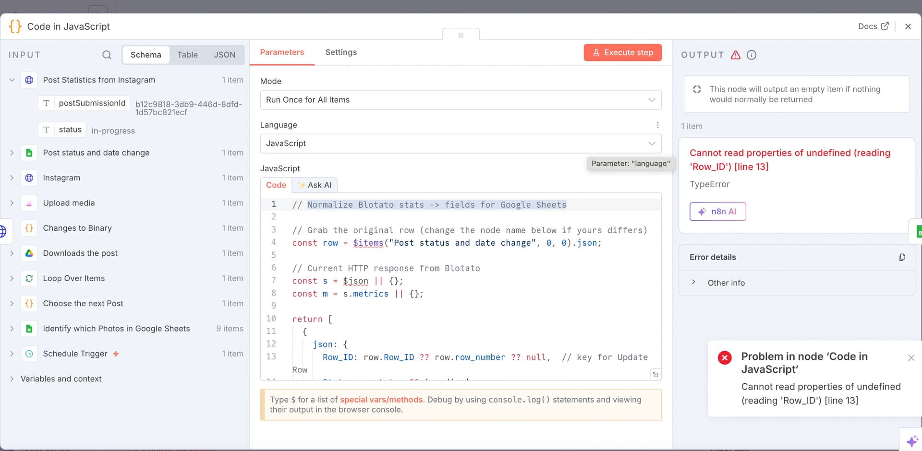Open the Mode dropdown
922x451 pixels.
tap(461, 100)
